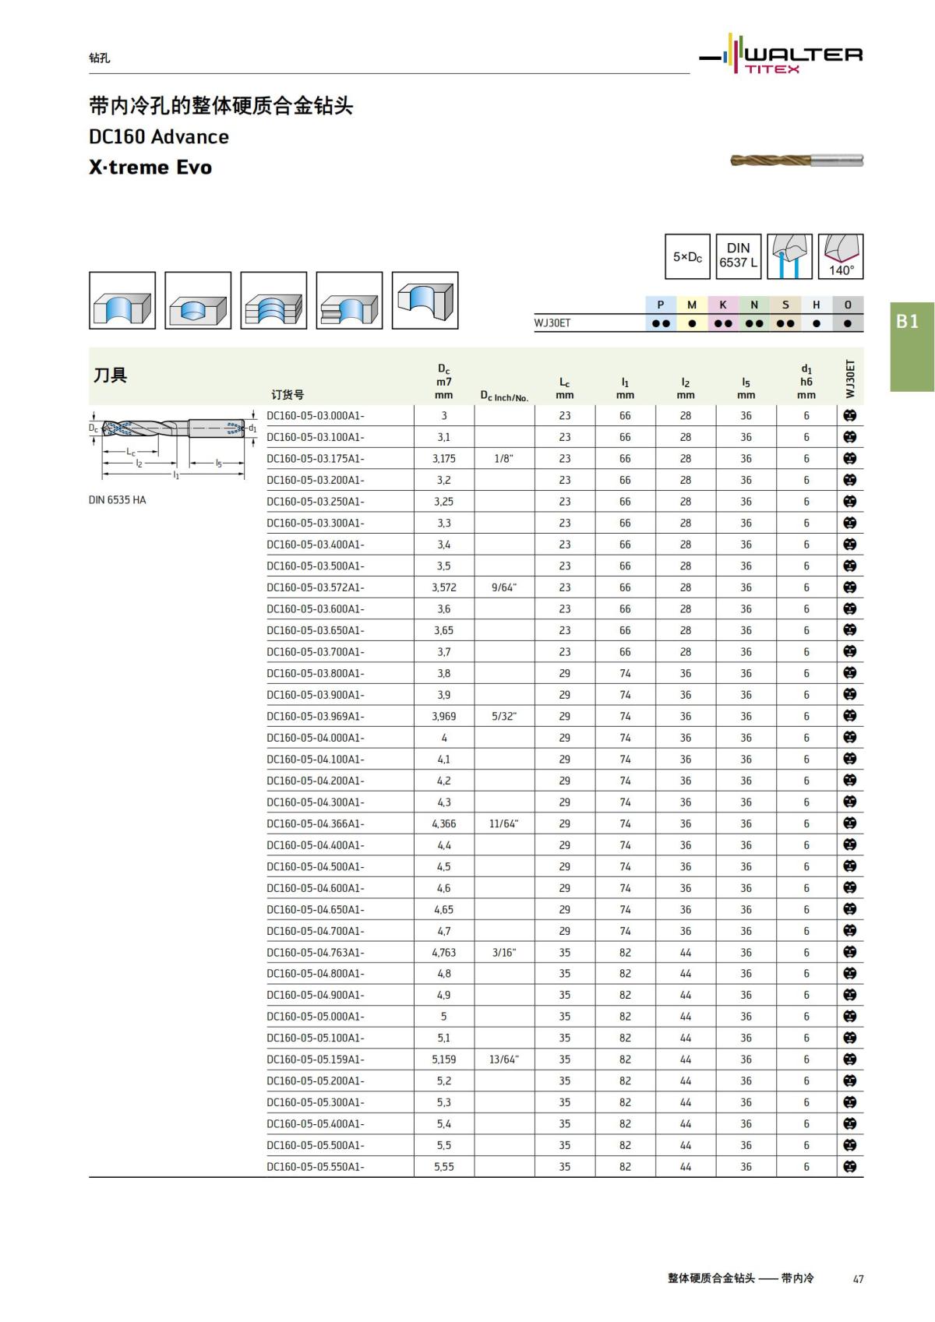
Task: Click the 13/64" inch size cell
Action: 504,1059
